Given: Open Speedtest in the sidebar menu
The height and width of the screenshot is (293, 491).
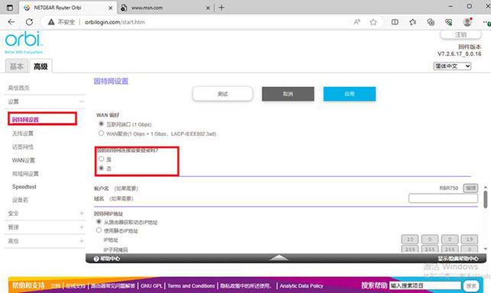Looking at the screenshot, I should 24,187.
